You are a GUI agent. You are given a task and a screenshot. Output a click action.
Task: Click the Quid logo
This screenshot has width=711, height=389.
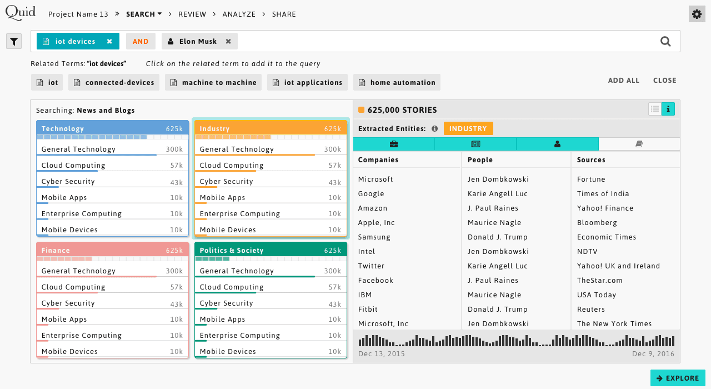coord(21,12)
